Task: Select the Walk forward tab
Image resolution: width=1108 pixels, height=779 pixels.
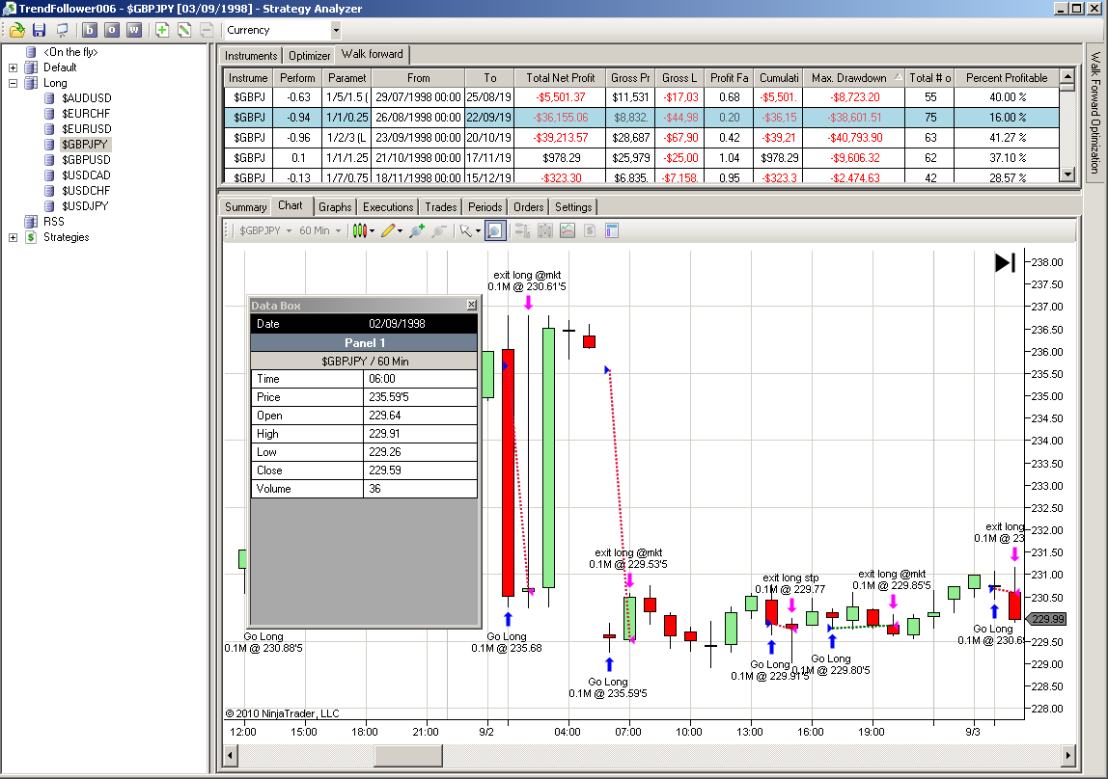Action: click(372, 54)
